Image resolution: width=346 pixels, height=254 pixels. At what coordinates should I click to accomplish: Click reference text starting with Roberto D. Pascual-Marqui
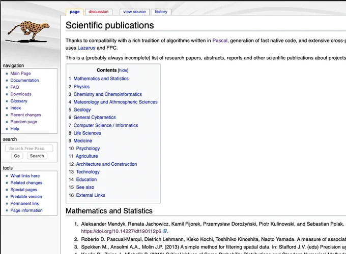click(213, 239)
